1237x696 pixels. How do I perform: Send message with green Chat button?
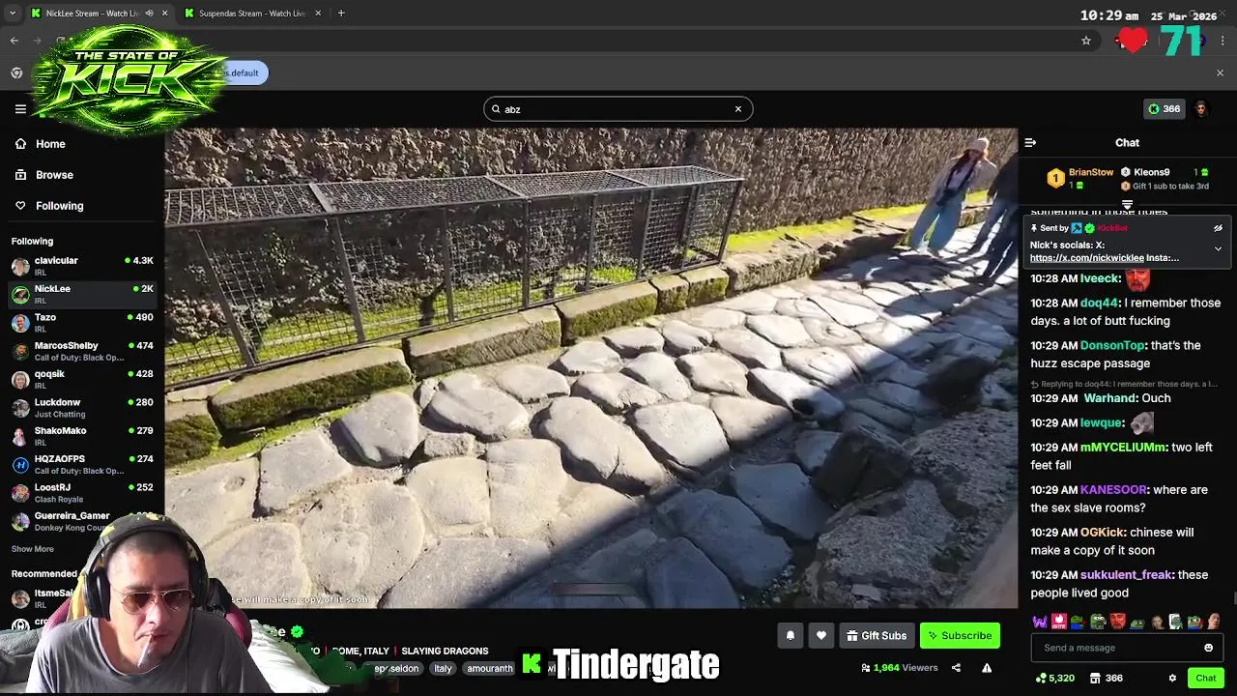pyautogui.click(x=1205, y=679)
